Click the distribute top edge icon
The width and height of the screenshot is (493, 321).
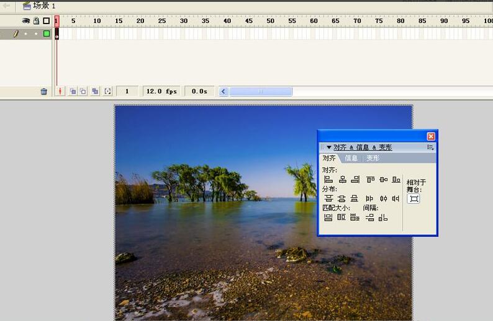pyautogui.click(x=328, y=198)
